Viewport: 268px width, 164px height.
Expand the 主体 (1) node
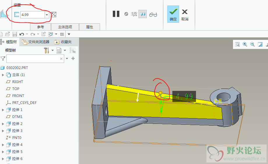pos(3,75)
